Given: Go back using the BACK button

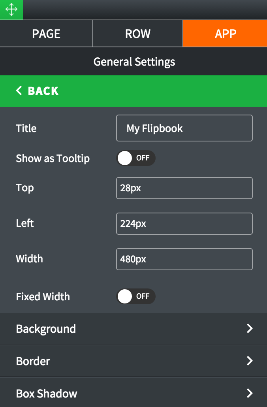Looking at the screenshot, I should (133, 91).
